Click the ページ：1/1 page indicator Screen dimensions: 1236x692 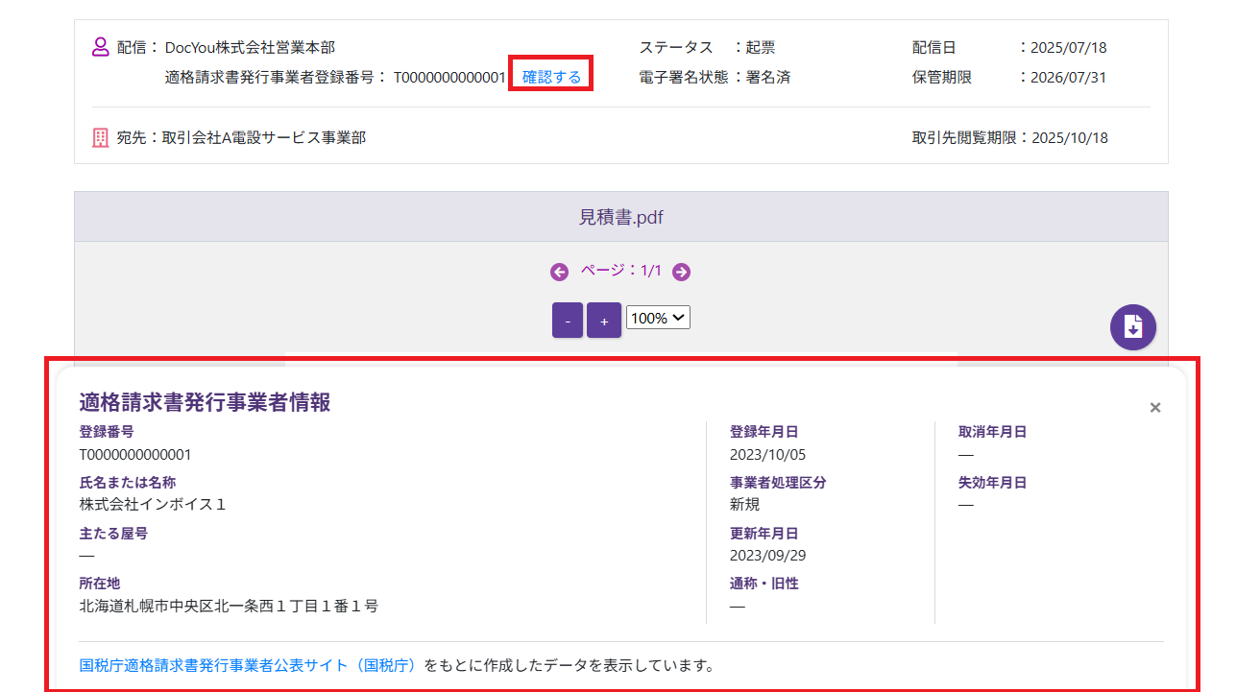[x=620, y=272]
